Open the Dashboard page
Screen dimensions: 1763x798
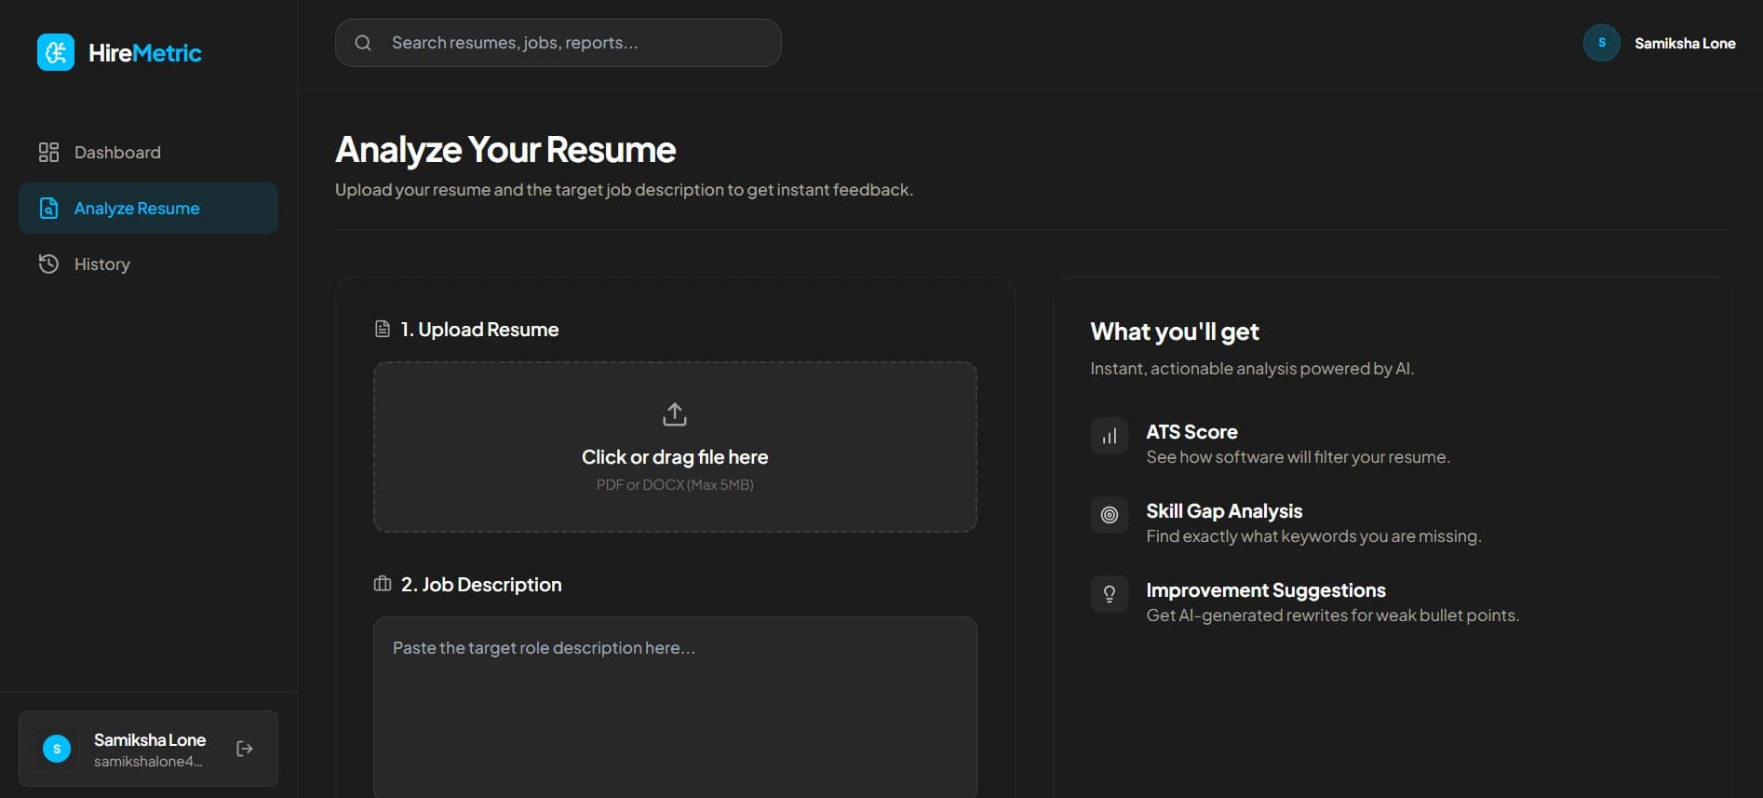click(148, 152)
